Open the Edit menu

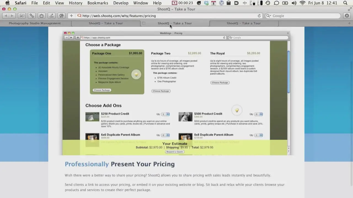[x=46, y=3]
